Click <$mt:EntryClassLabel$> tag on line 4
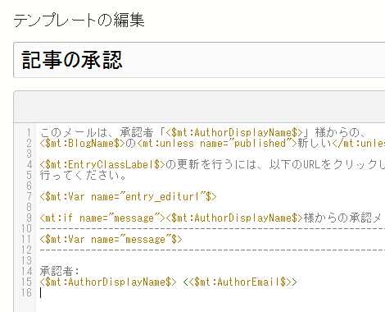 tap(102, 165)
